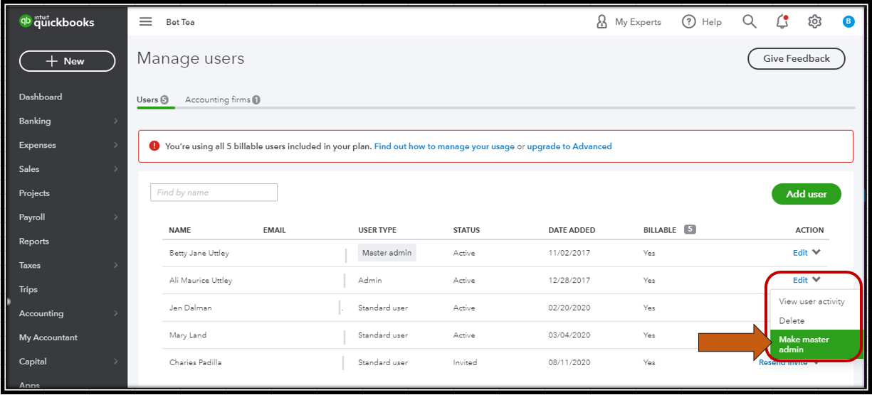Click the hamburger menu icon
872x395 pixels.
pyautogui.click(x=145, y=21)
